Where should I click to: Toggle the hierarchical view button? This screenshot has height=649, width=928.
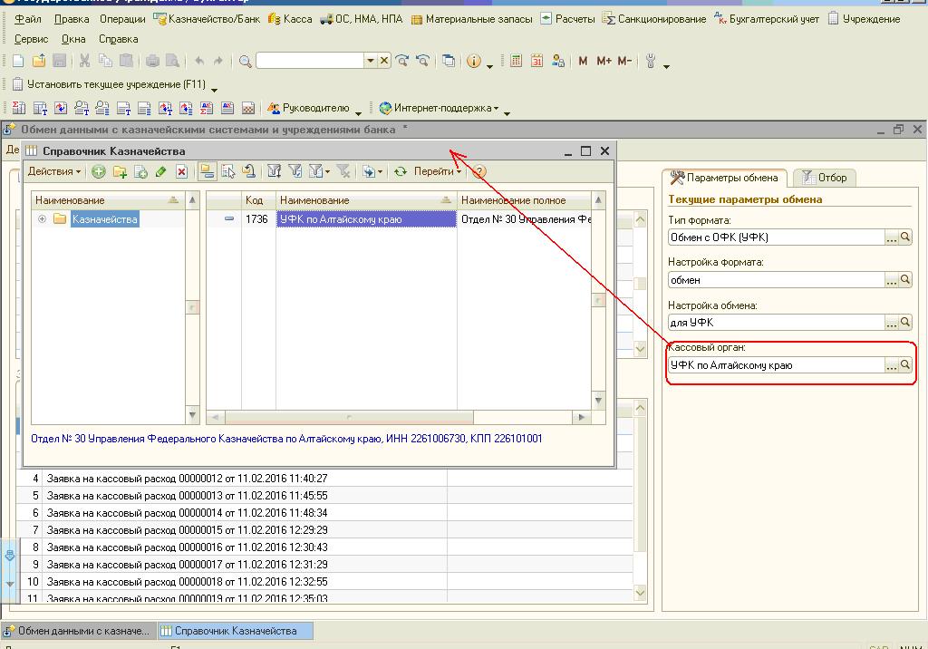[207, 171]
